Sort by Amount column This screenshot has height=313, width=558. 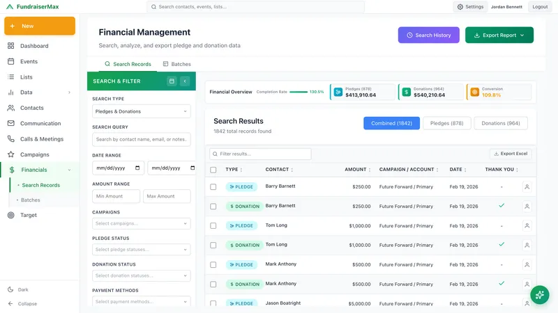(357, 170)
